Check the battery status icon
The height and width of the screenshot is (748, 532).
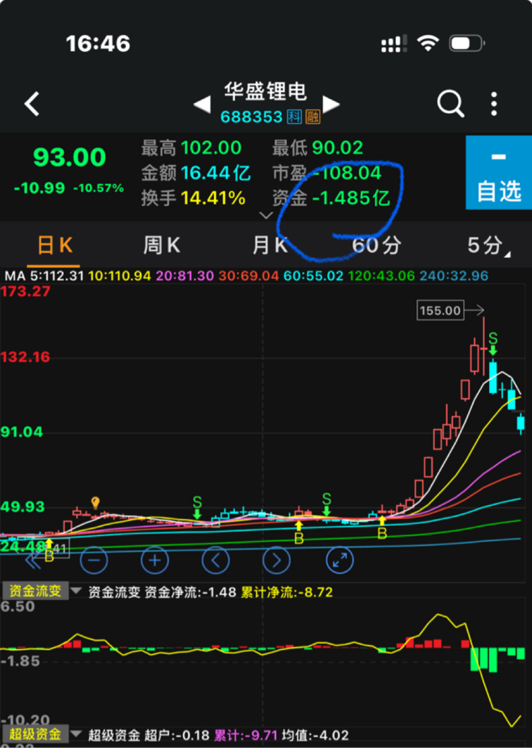tap(467, 44)
